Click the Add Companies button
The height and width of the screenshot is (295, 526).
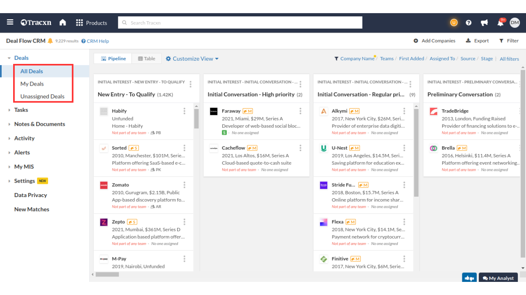tap(434, 41)
